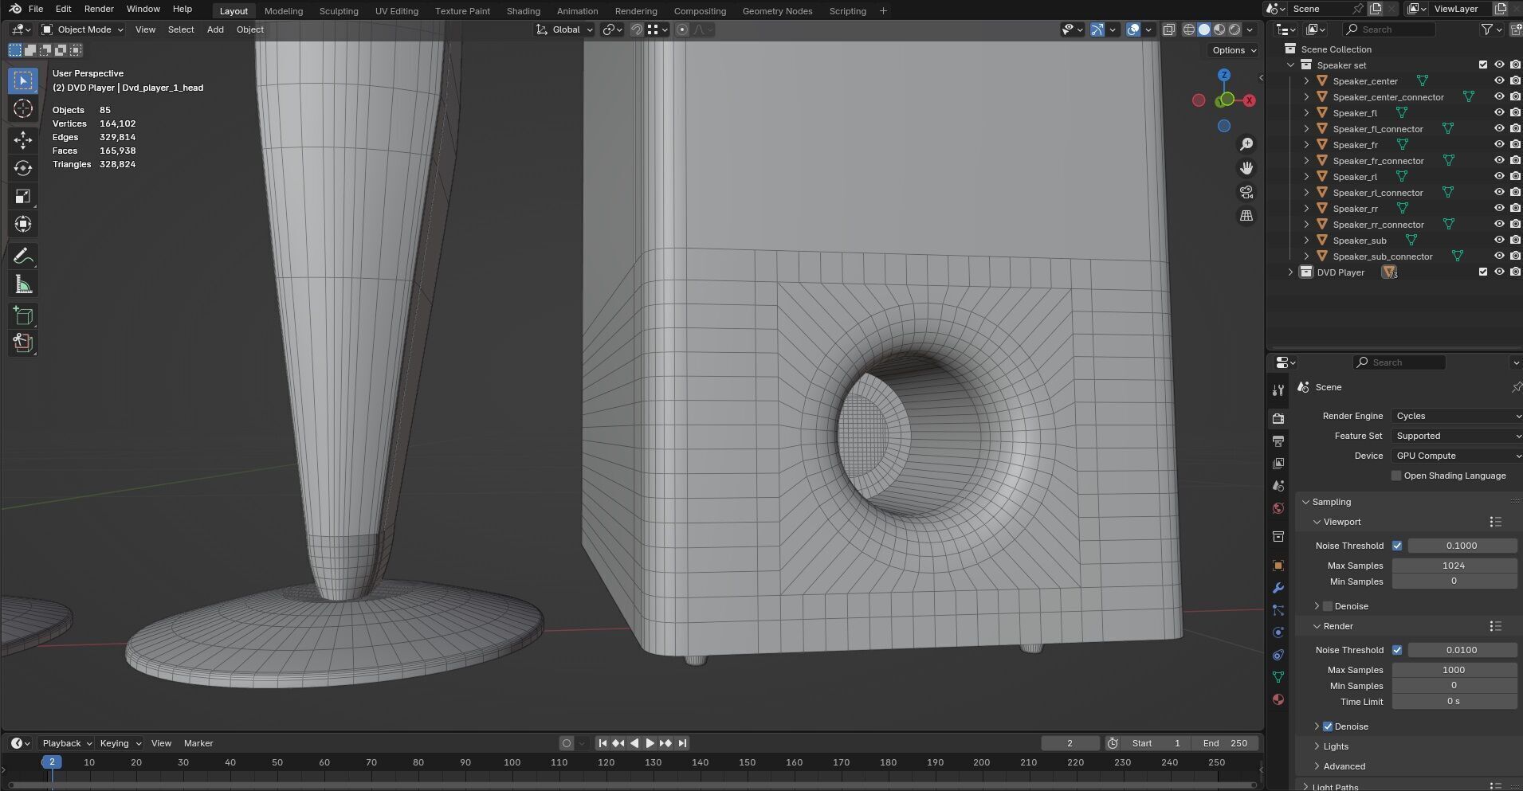1523x791 pixels.
Task: Click the End frame field
Action: tap(1226, 743)
